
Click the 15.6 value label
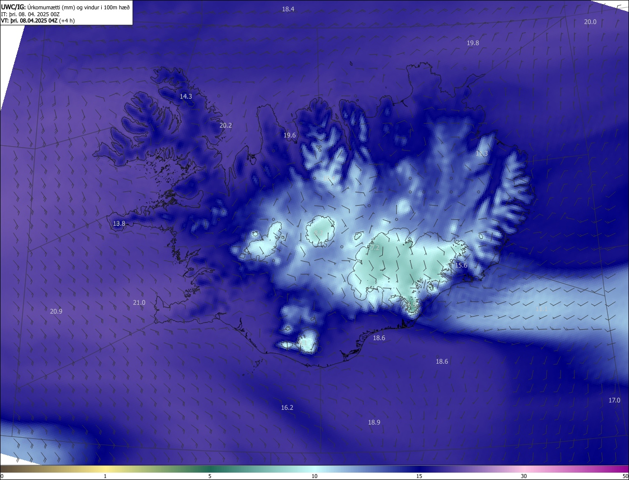(461, 266)
